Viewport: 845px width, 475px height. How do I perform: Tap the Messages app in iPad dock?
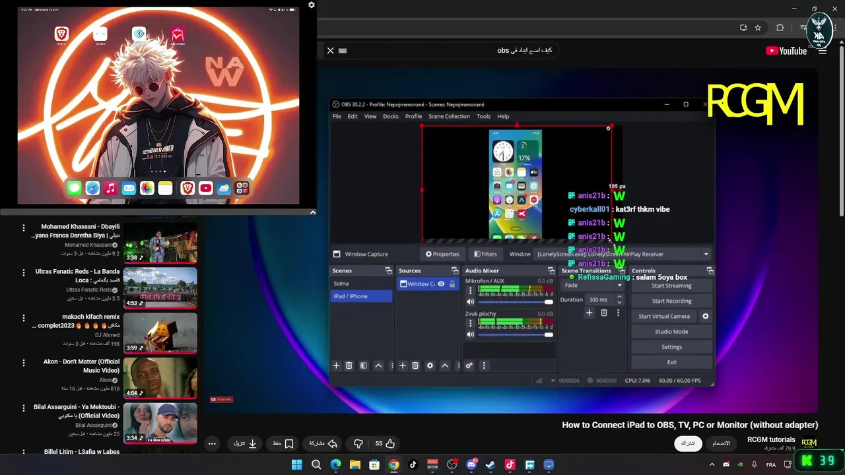74,188
